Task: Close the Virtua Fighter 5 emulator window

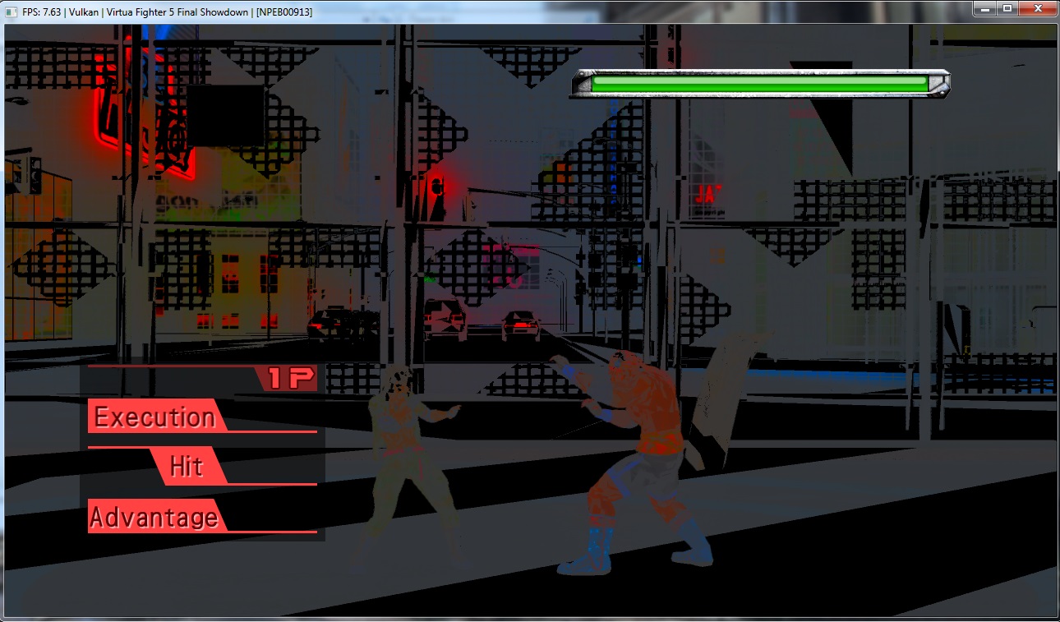Action: click(x=1037, y=8)
